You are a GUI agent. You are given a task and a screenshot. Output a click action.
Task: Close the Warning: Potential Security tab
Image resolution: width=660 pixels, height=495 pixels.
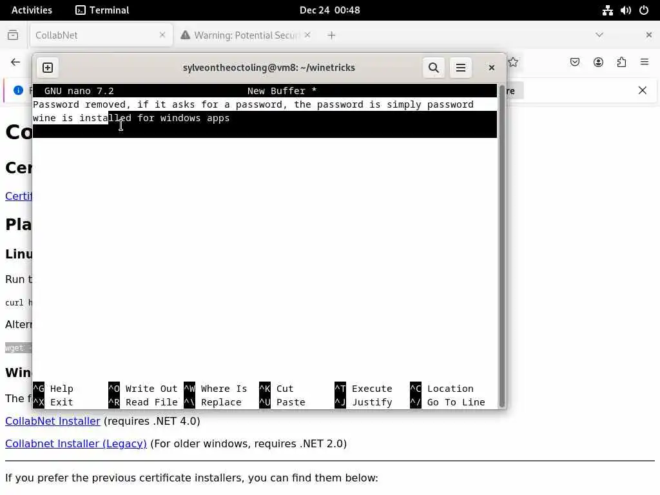(x=307, y=35)
